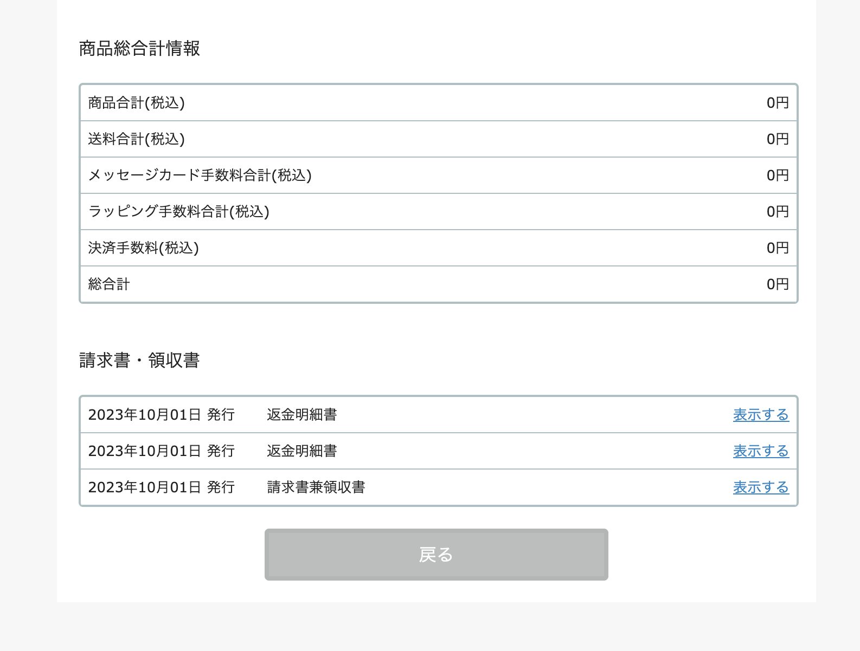Click the 請求書・領収書 section heading
860x651 pixels.
point(139,360)
